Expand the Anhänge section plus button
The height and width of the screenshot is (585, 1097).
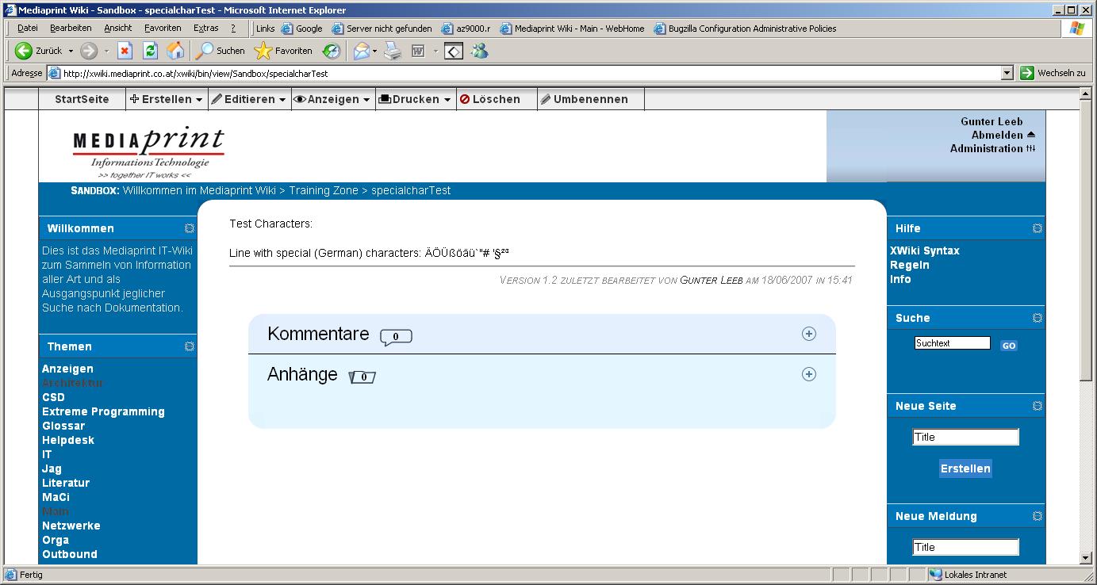tap(809, 374)
